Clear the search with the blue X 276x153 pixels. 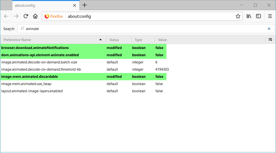(x=269, y=29)
